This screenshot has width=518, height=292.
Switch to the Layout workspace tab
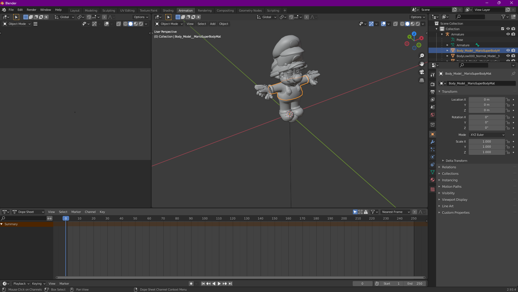pyautogui.click(x=75, y=11)
